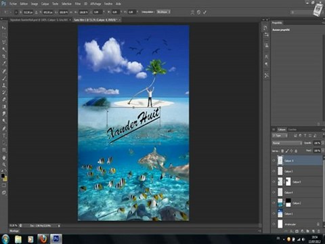Click the lock position icon in Layers panel
The width and height of the screenshot is (325, 244).
click(291, 150)
